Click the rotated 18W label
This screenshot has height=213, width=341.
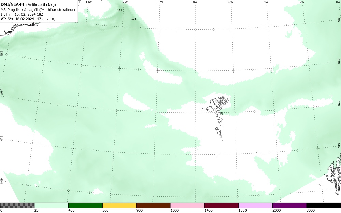click(1, 91)
